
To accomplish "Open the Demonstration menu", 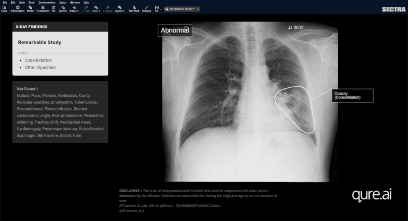I will (x=47, y=2).
